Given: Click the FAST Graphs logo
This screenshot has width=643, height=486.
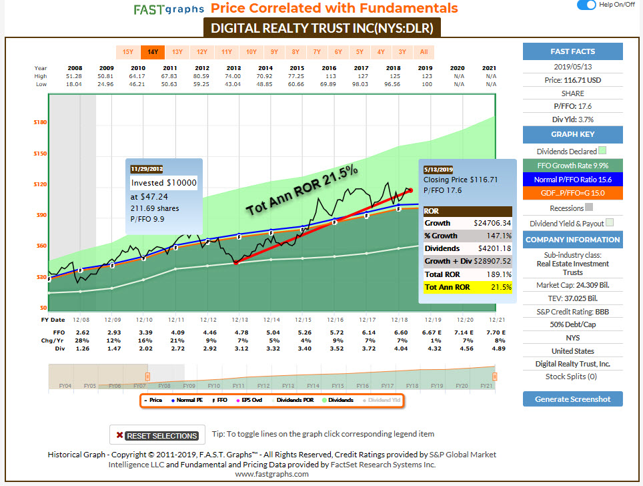Looking at the screenshot, I should [169, 9].
